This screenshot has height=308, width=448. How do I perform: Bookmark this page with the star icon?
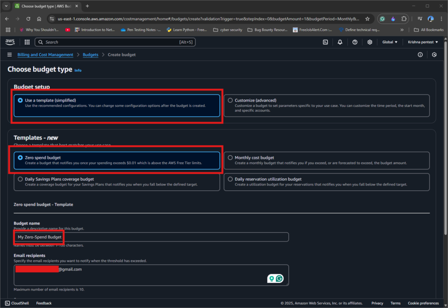click(367, 19)
